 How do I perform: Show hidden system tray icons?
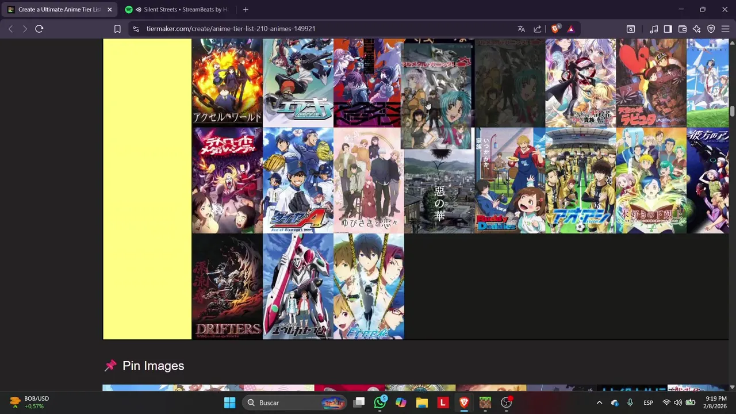(599, 402)
